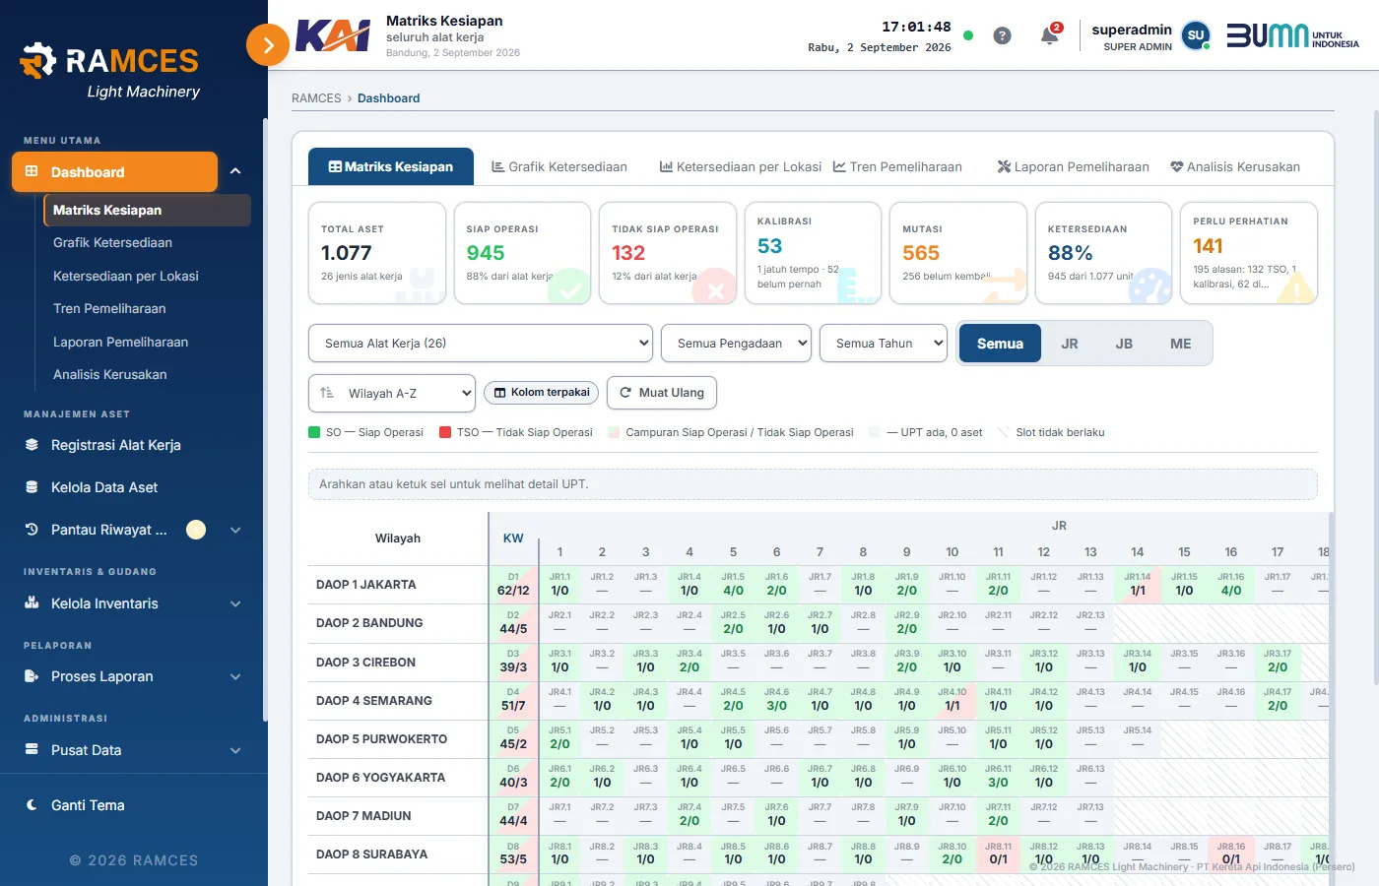Click Proses Laporan export icon

point(32,676)
